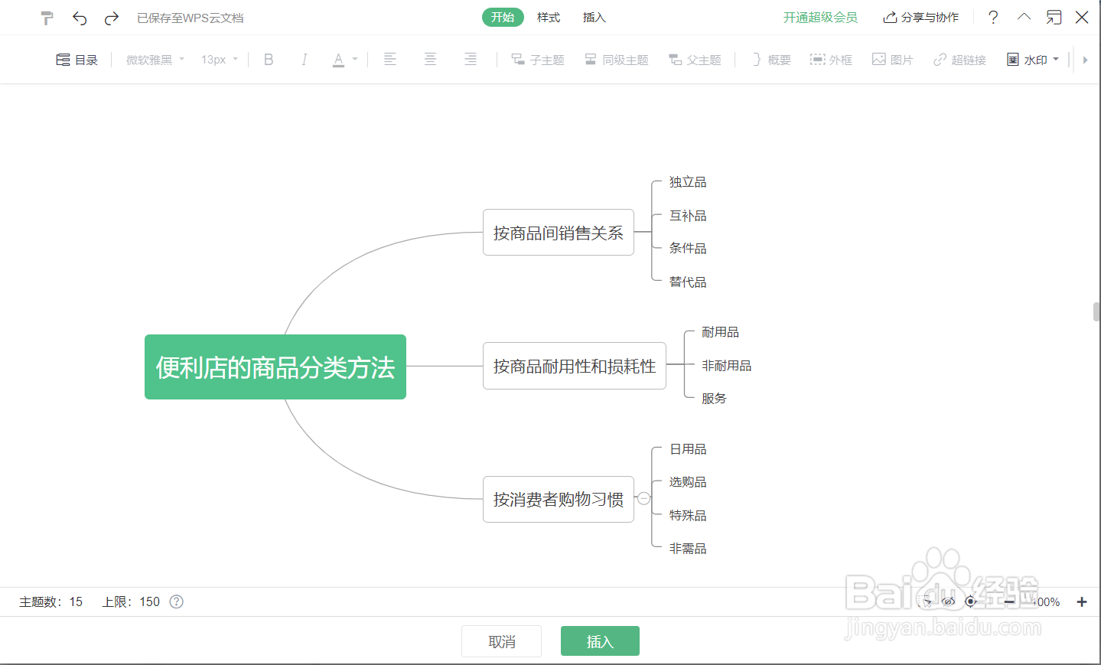Undo the last action
This screenshot has height=665, width=1101.
pyautogui.click(x=80, y=18)
